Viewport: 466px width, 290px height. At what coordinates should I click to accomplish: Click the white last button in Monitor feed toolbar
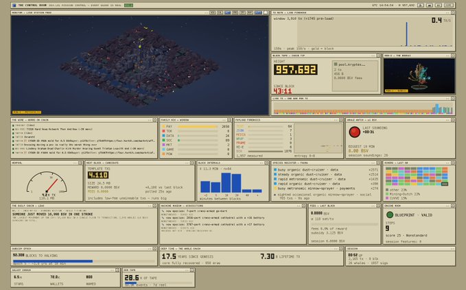click(x=266, y=13)
